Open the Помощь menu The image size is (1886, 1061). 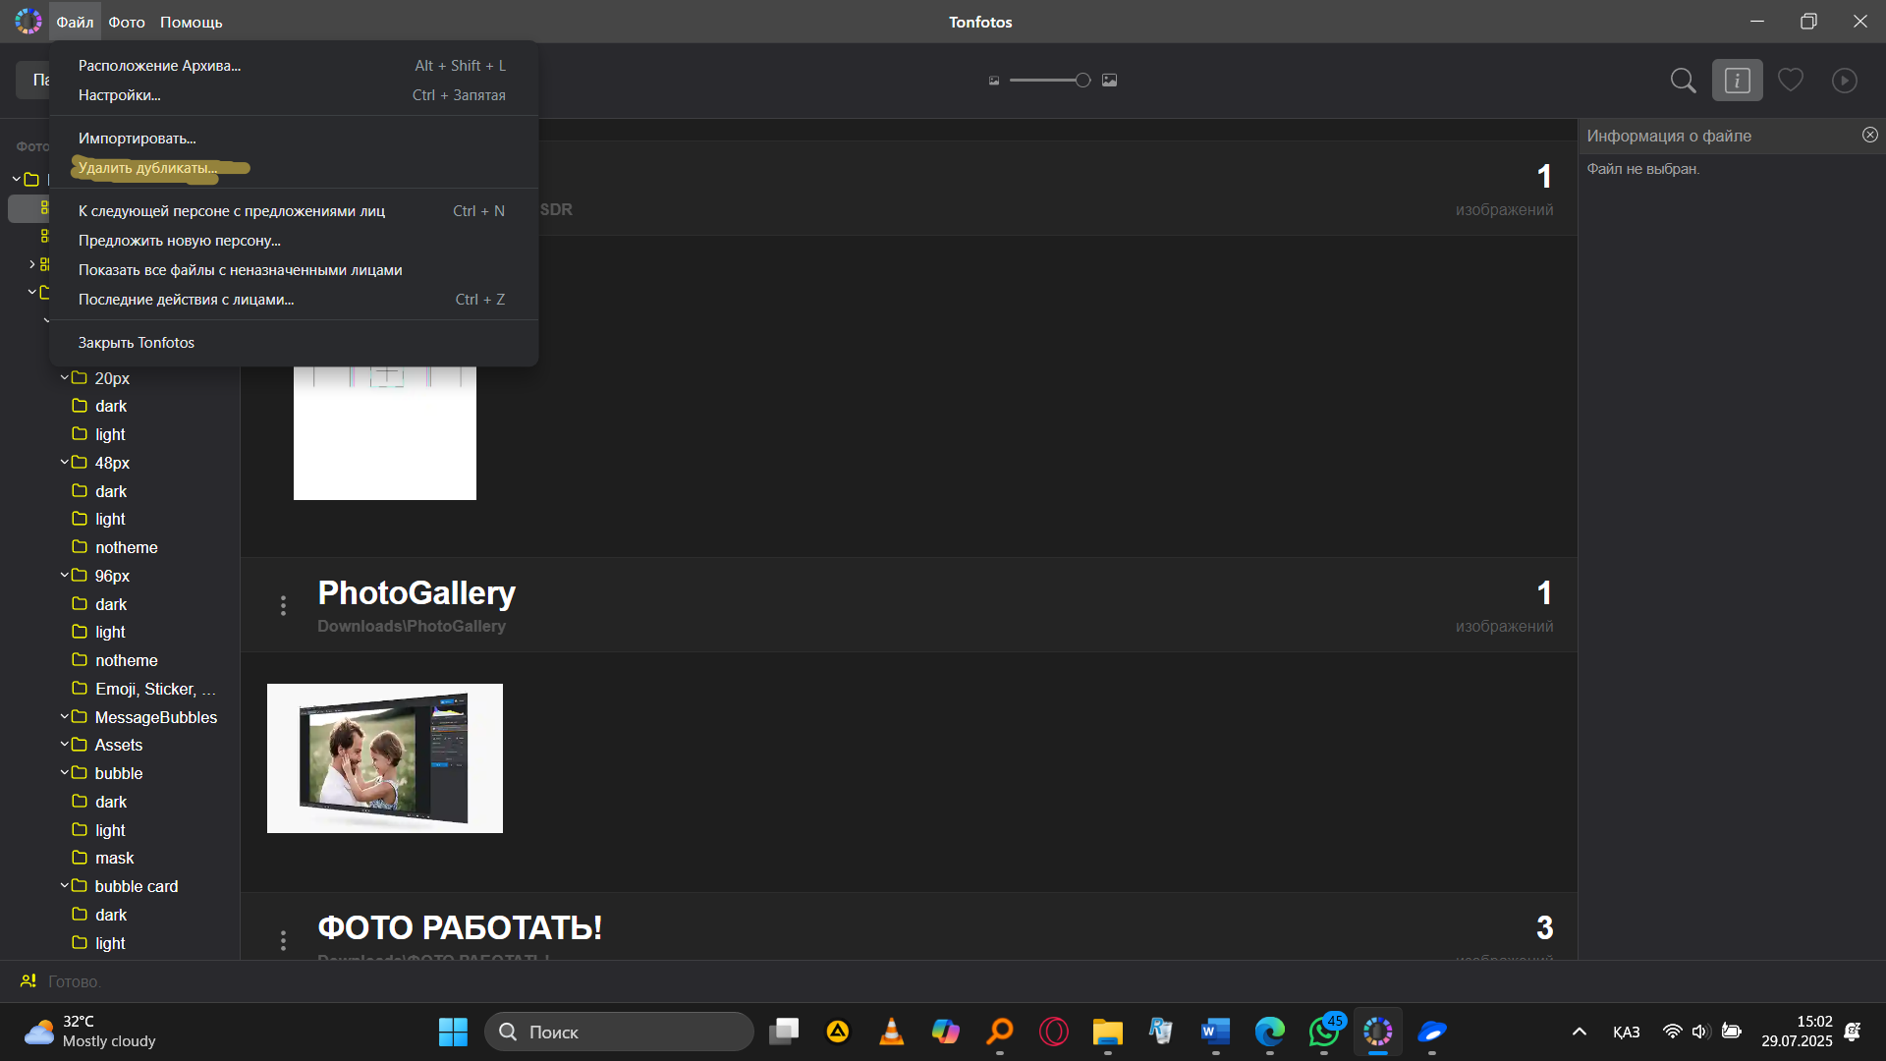tap(192, 22)
